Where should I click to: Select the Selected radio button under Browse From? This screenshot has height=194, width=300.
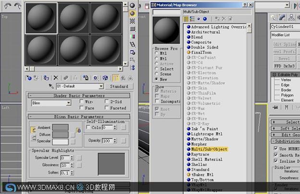pos(157,69)
